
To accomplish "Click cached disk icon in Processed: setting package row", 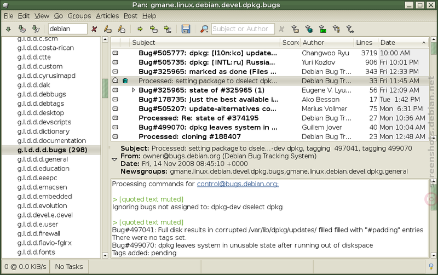I will click(x=125, y=81).
